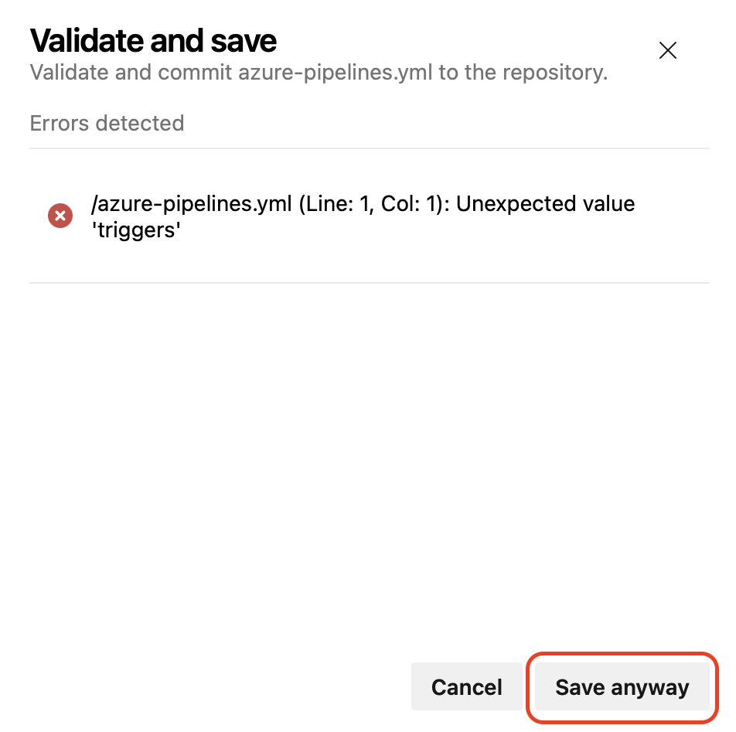
Task: Click Save anyway to commit despite errors
Action: (x=621, y=686)
